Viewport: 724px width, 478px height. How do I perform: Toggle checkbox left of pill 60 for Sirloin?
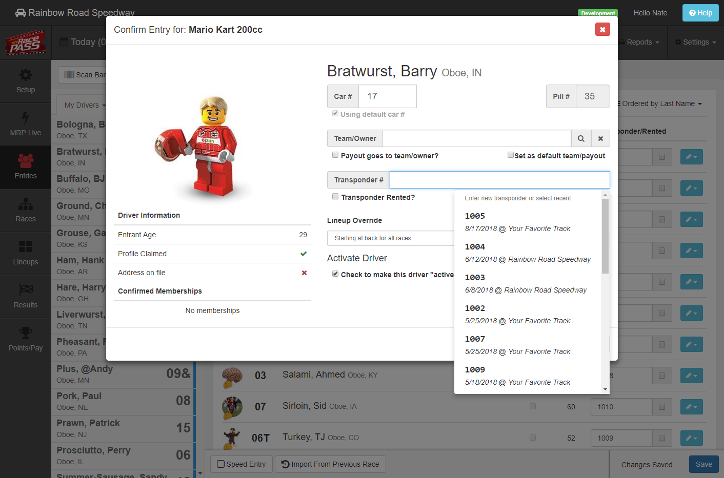point(533,406)
